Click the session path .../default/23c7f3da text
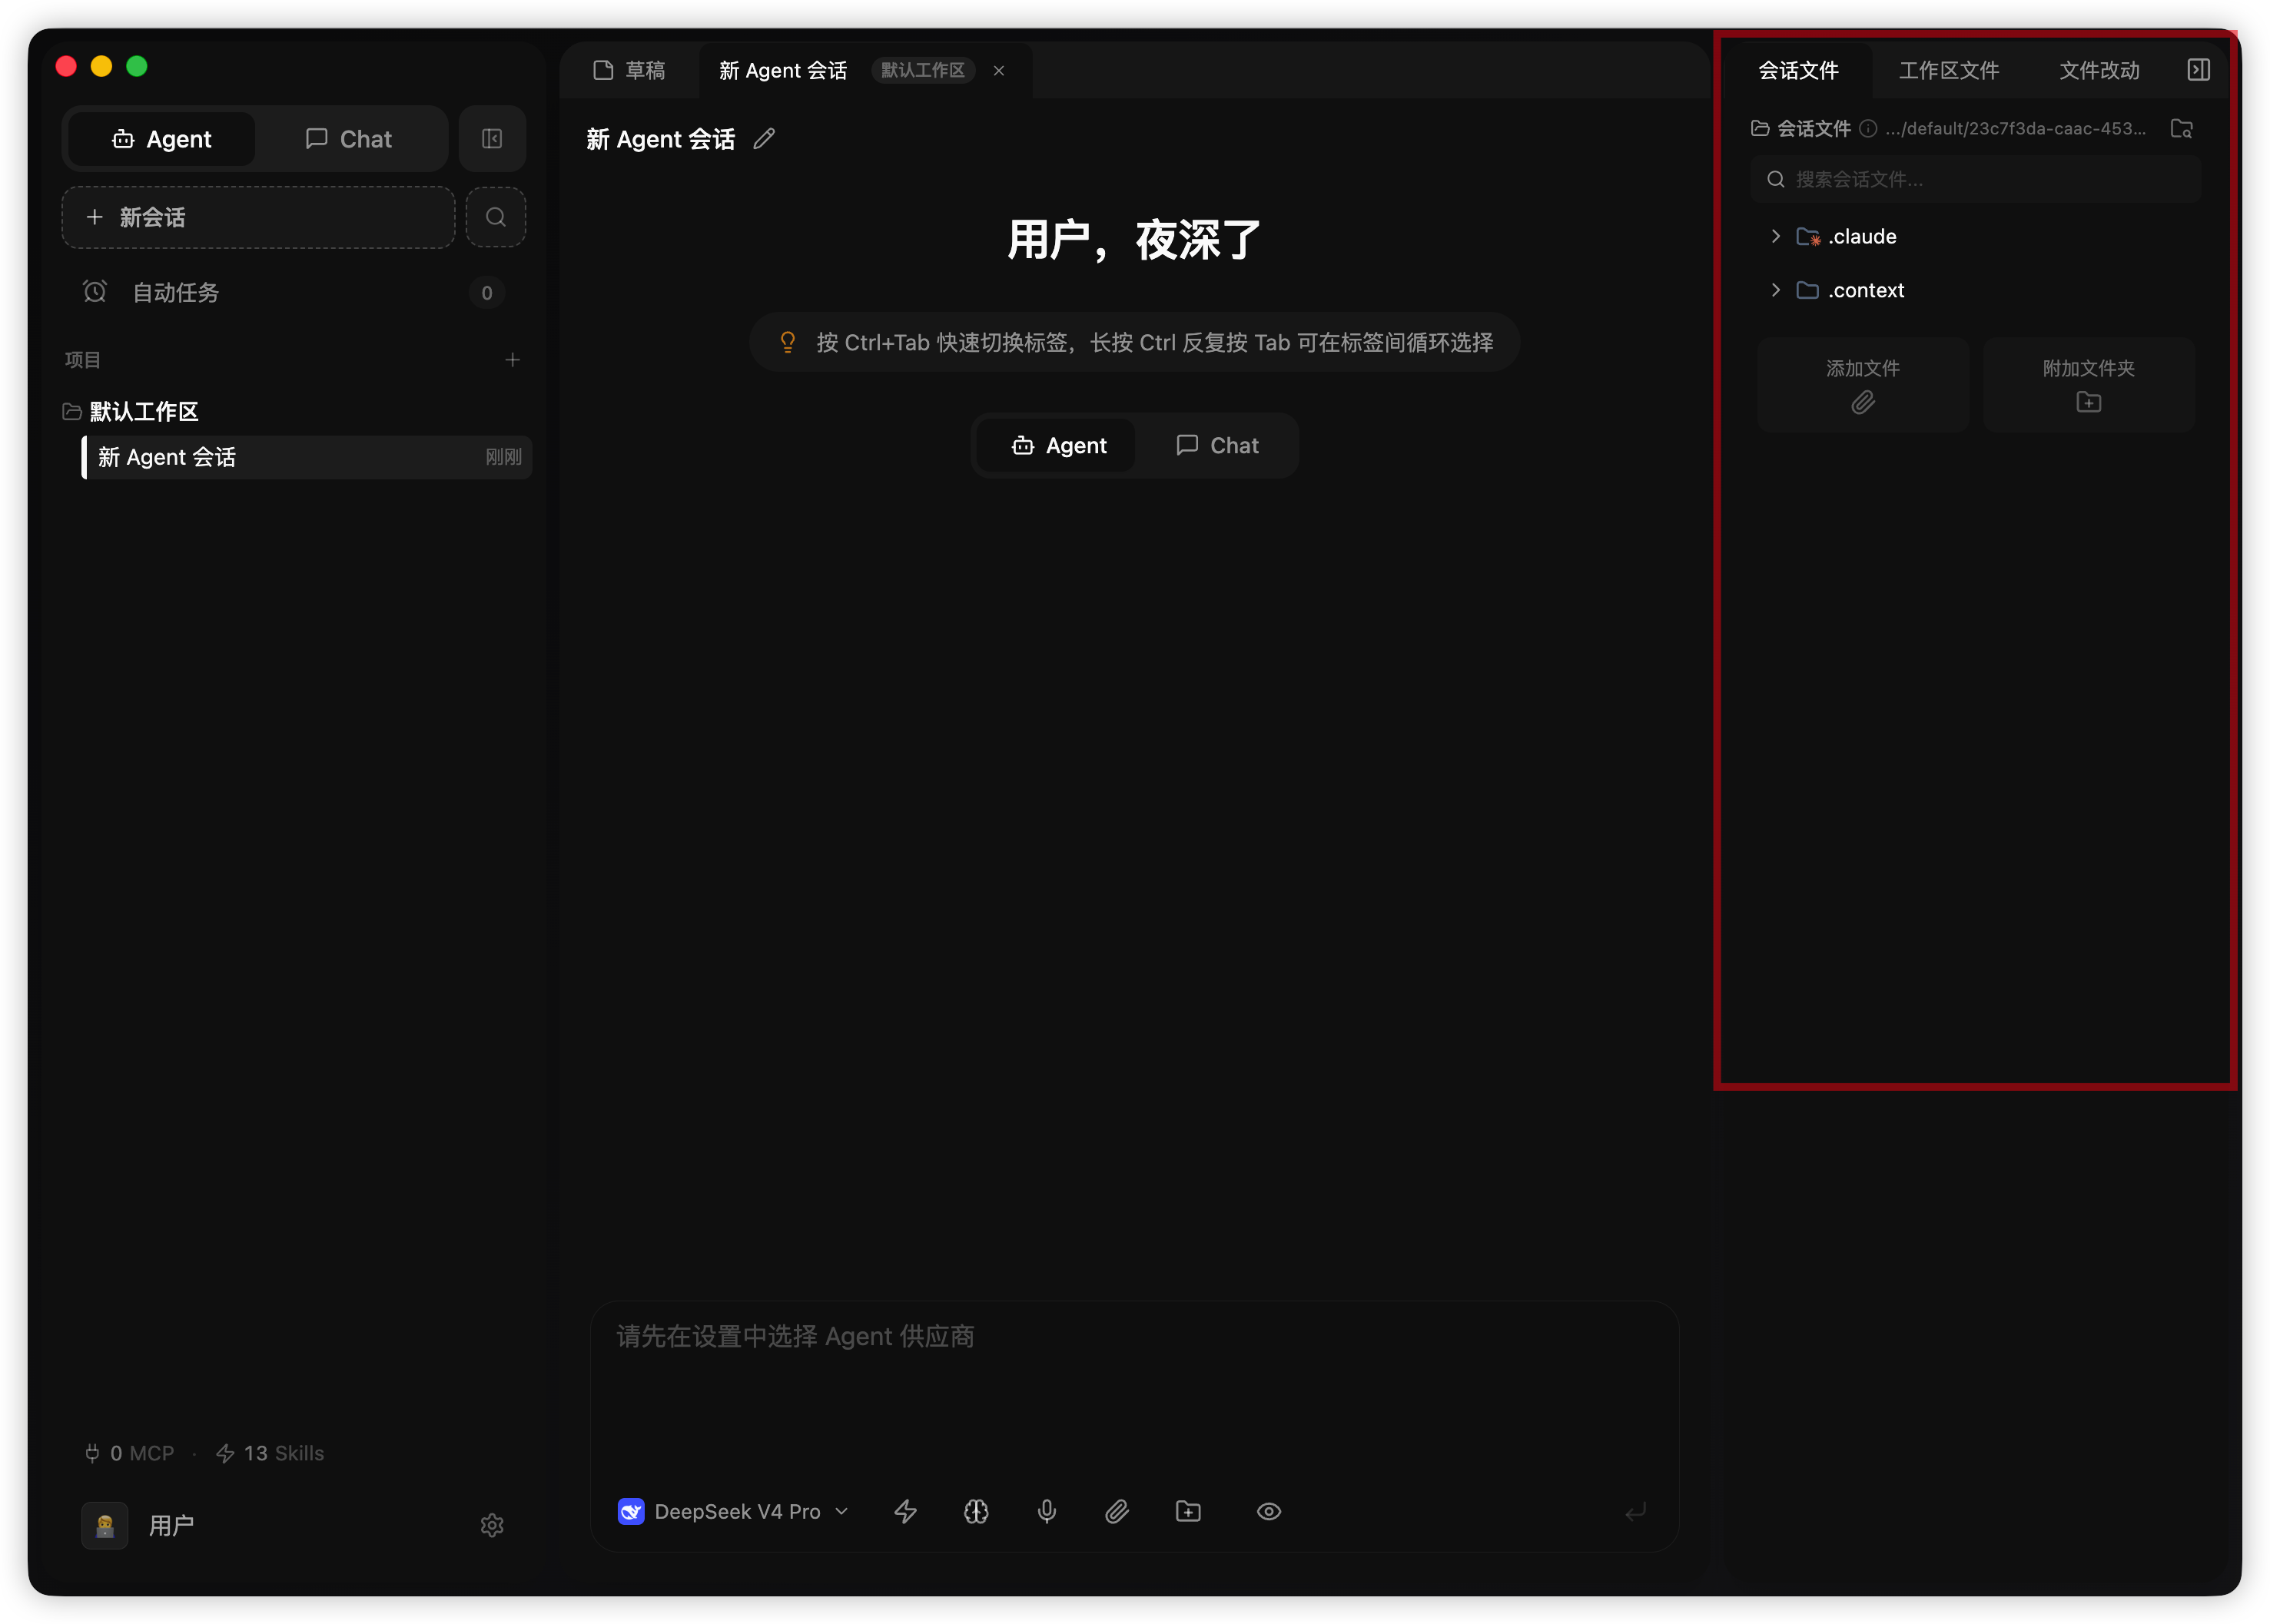 [2015, 128]
